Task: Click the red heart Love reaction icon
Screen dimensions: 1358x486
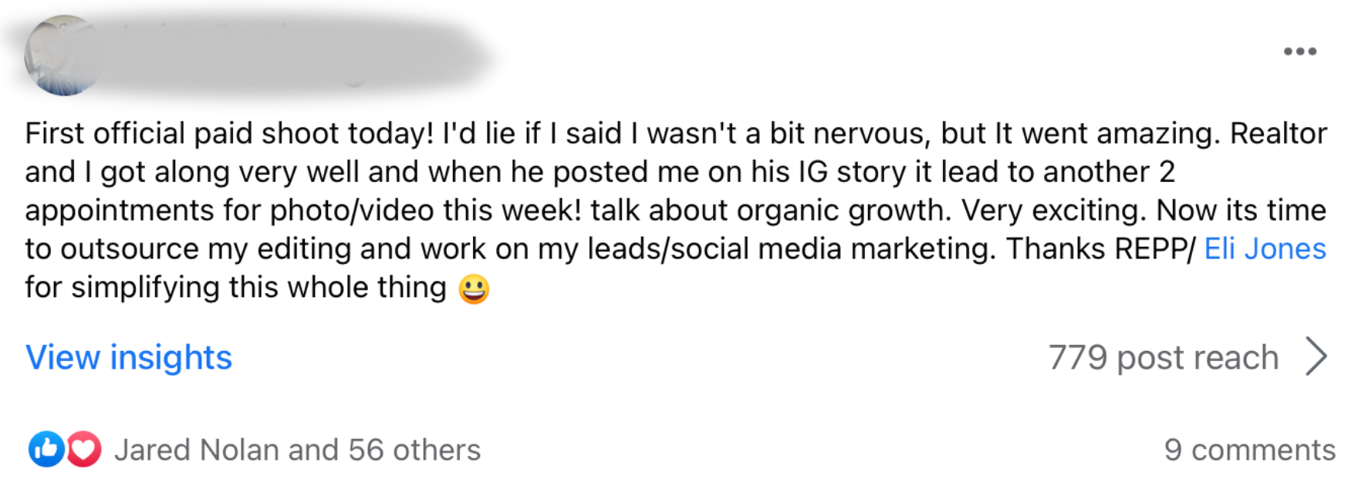Action: (83, 449)
